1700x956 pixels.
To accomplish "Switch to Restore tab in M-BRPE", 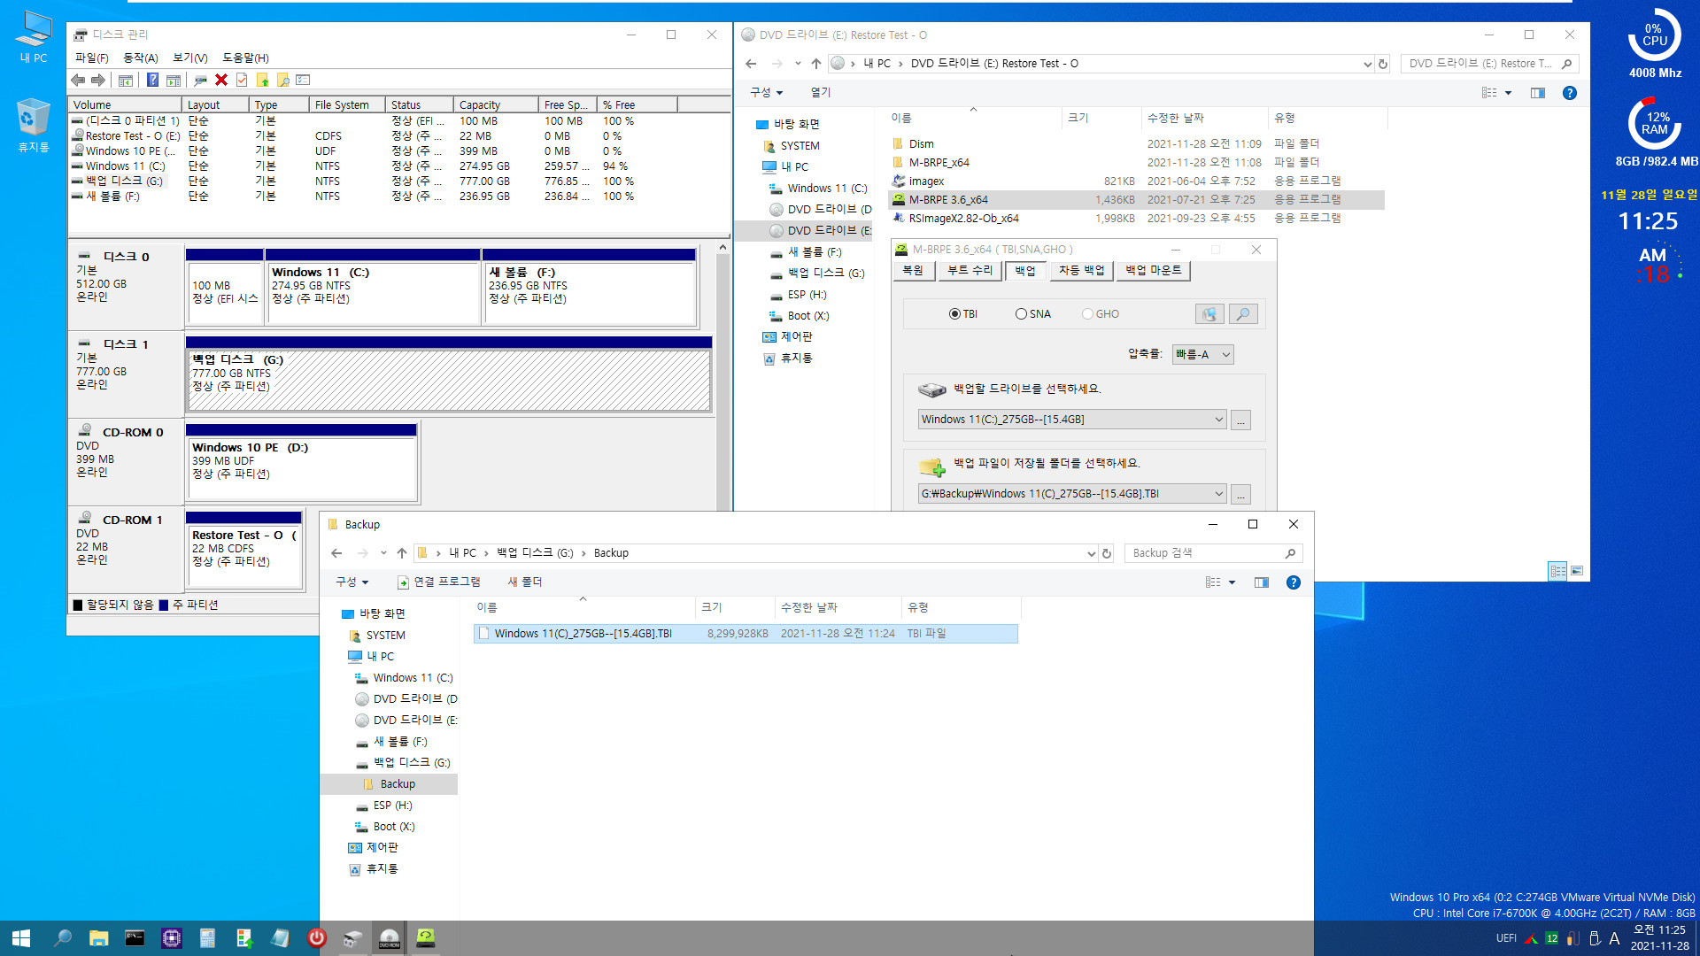I will (x=913, y=271).
